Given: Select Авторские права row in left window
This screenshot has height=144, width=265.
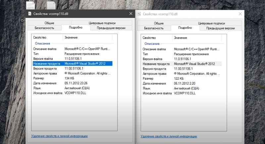Looking at the screenshot, I should 73,73.
